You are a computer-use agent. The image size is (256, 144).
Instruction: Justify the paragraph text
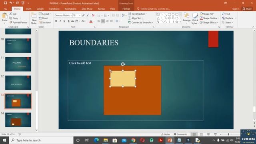[111, 21]
